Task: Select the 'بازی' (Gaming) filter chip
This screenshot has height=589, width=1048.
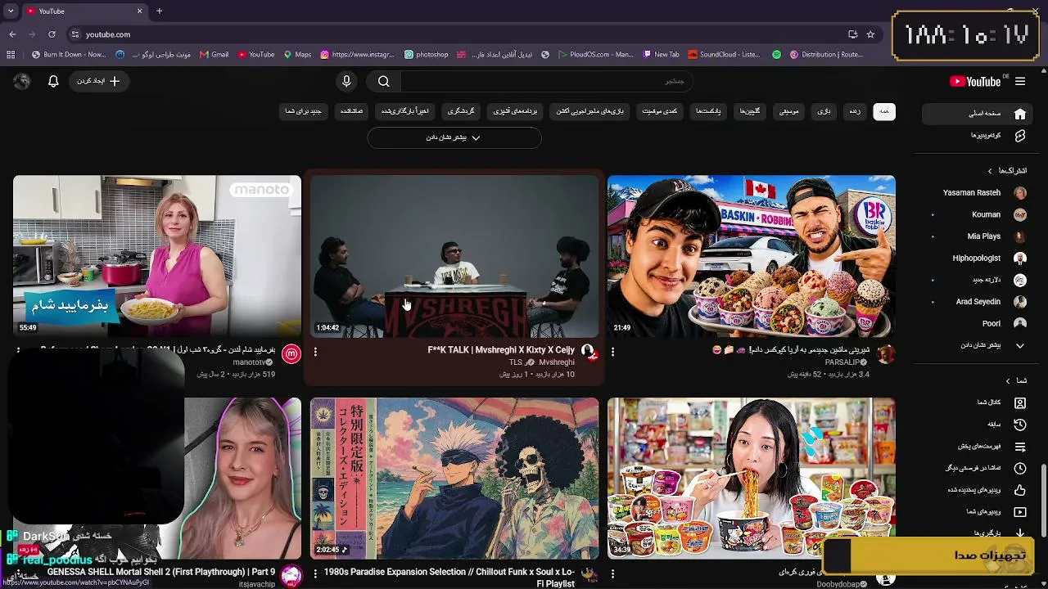Action: (824, 110)
